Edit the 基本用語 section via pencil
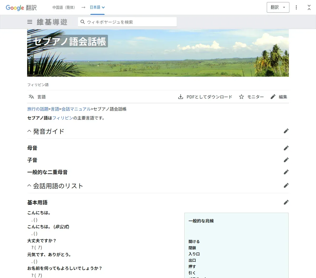Screen dimensions: 316x278 tap(286, 202)
